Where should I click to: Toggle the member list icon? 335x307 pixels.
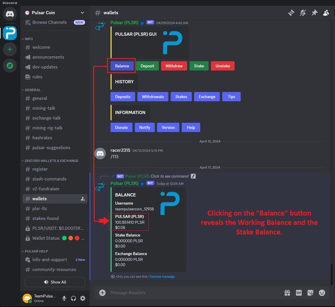click(x=326, y=13)
